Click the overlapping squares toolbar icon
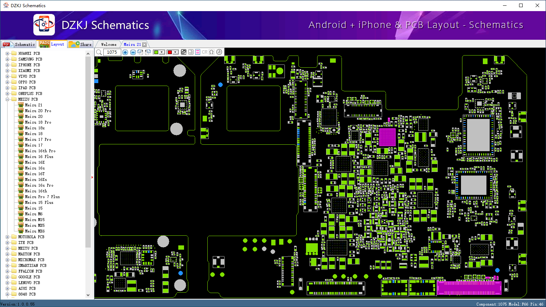546x307 pixels. (184, 52)
